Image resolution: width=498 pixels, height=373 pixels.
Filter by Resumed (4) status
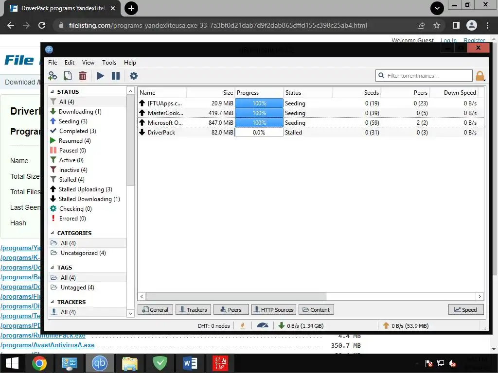point(74,141)
